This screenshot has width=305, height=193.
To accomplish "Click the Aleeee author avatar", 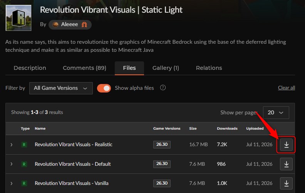I will [55, 25].
